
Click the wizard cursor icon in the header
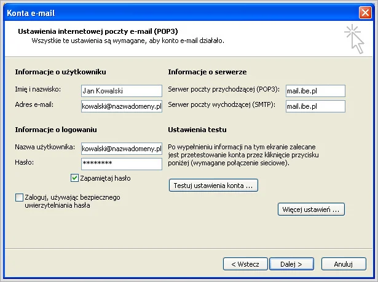pos(355,38)
